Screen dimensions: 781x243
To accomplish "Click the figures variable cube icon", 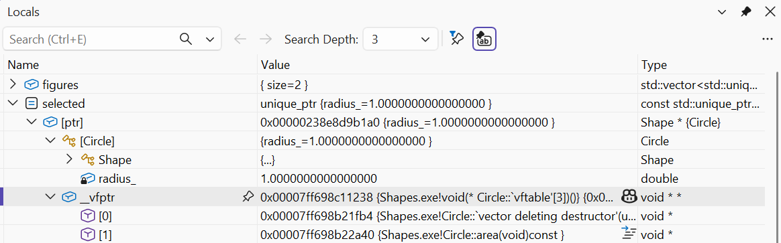I will point(32,85).
